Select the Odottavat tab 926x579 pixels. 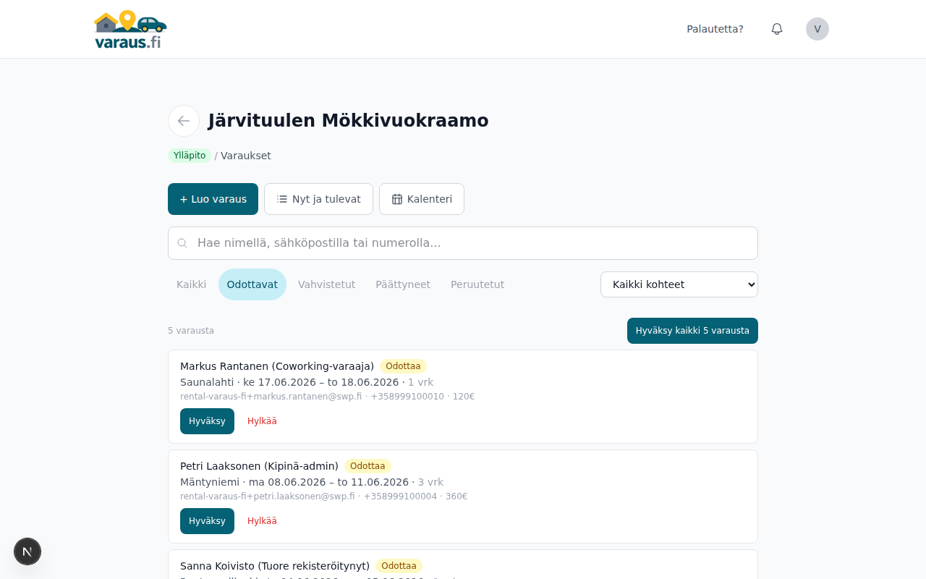tap(252, 284)
